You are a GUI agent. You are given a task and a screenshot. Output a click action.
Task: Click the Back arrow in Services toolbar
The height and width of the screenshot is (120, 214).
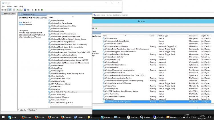click(2, 10)
